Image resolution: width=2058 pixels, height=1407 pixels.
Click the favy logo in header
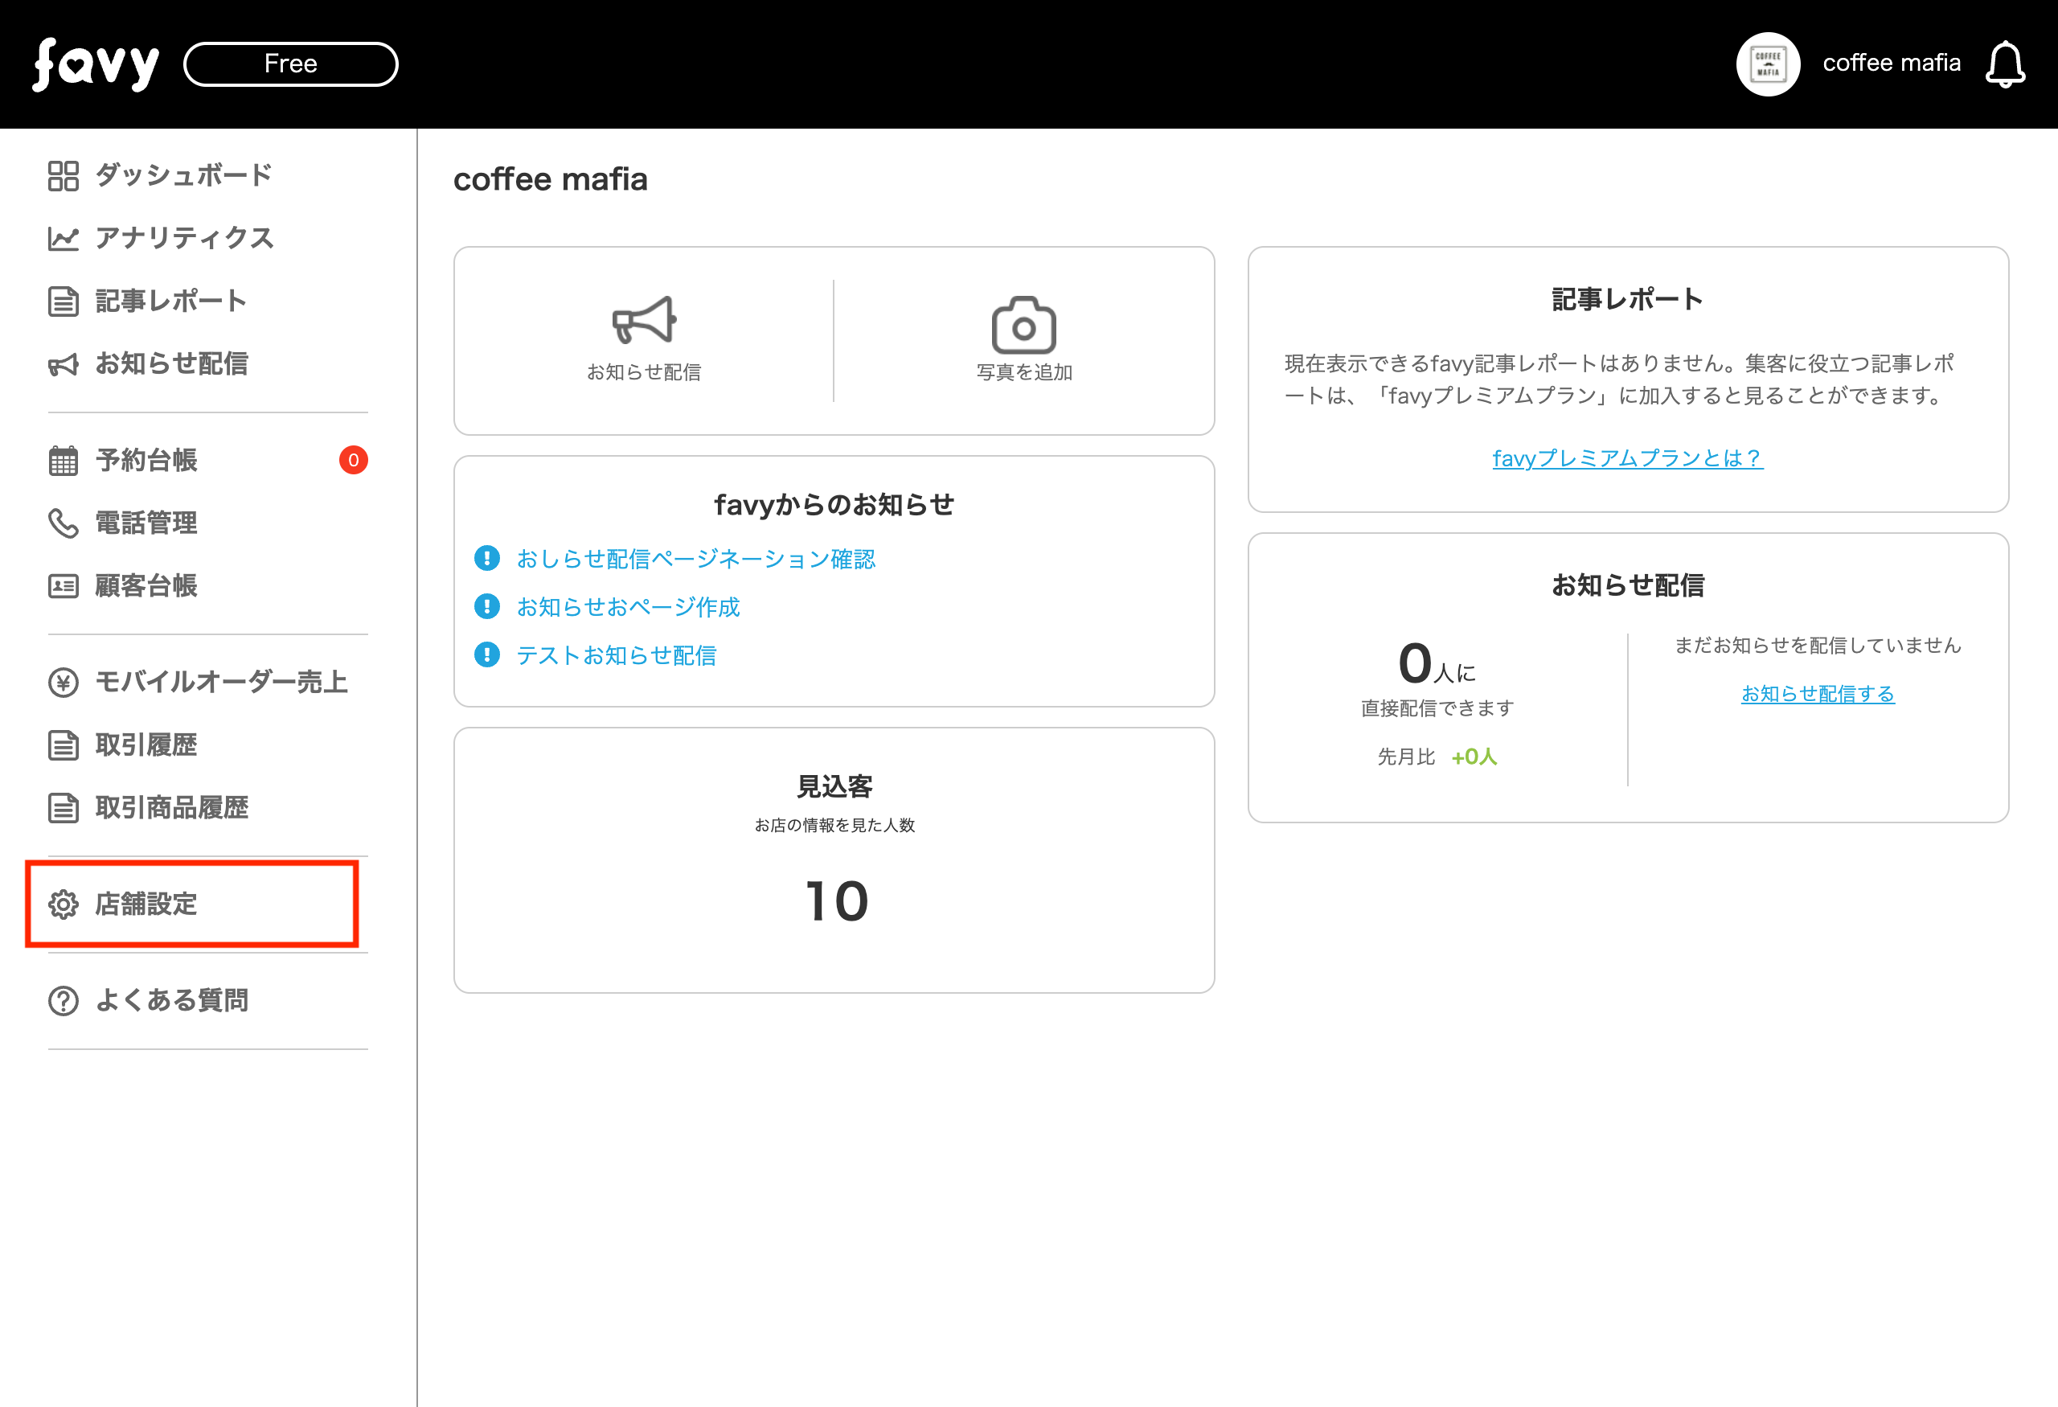pyautogui.click(x=96, y=64)
